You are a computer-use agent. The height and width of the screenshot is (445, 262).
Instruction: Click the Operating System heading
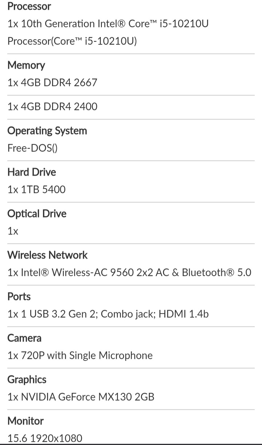[x=47, y=131]
